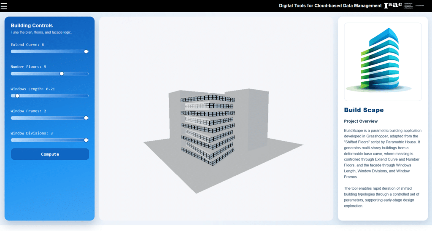Click the Extend Curve: 6 label
432x231 pixels.
(x=27, y=44)
